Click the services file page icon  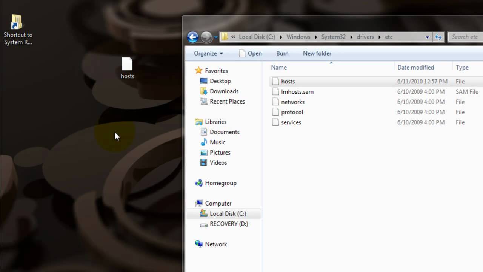coord(275,122)
